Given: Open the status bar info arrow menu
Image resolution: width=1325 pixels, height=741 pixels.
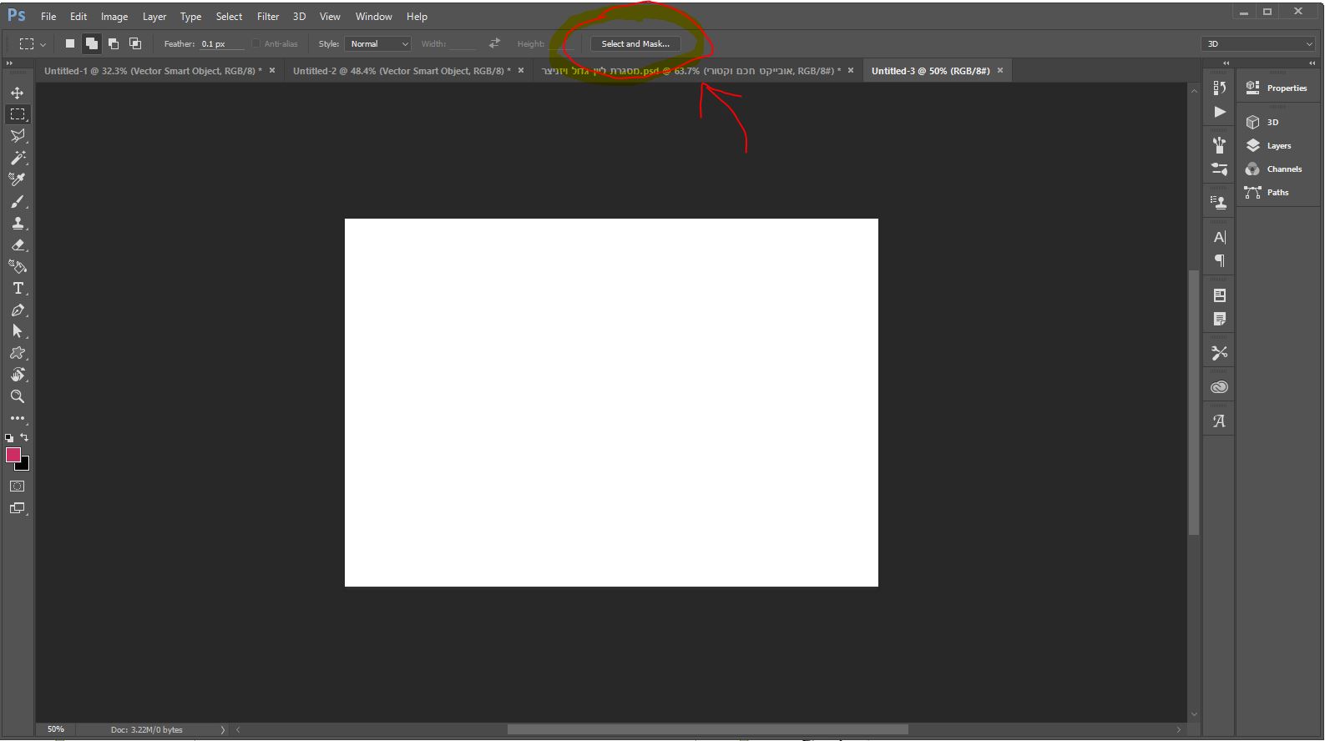Looking at the screenshot, I should click(223, 730).
